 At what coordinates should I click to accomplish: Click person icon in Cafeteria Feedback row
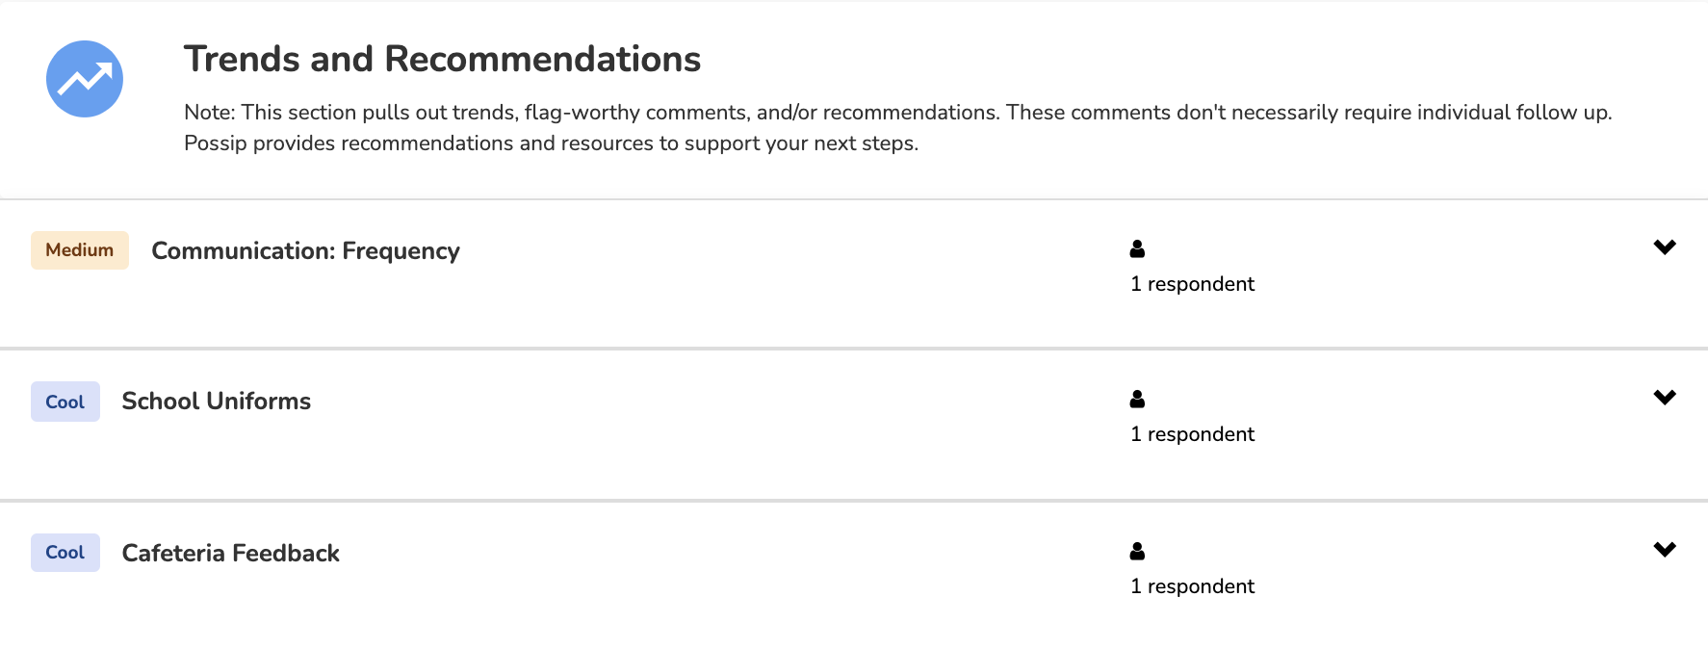click(x=1137, y=551)
